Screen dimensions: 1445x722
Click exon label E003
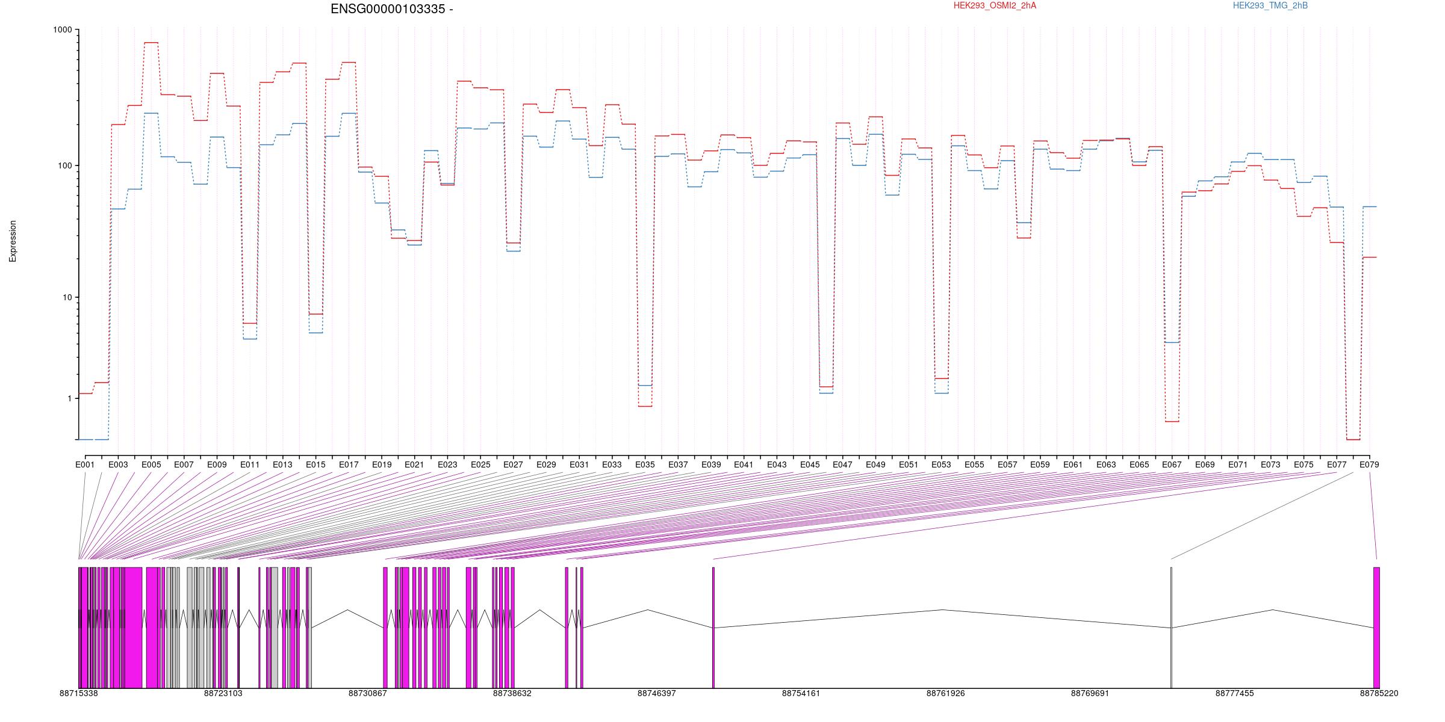tap(118, 464)
